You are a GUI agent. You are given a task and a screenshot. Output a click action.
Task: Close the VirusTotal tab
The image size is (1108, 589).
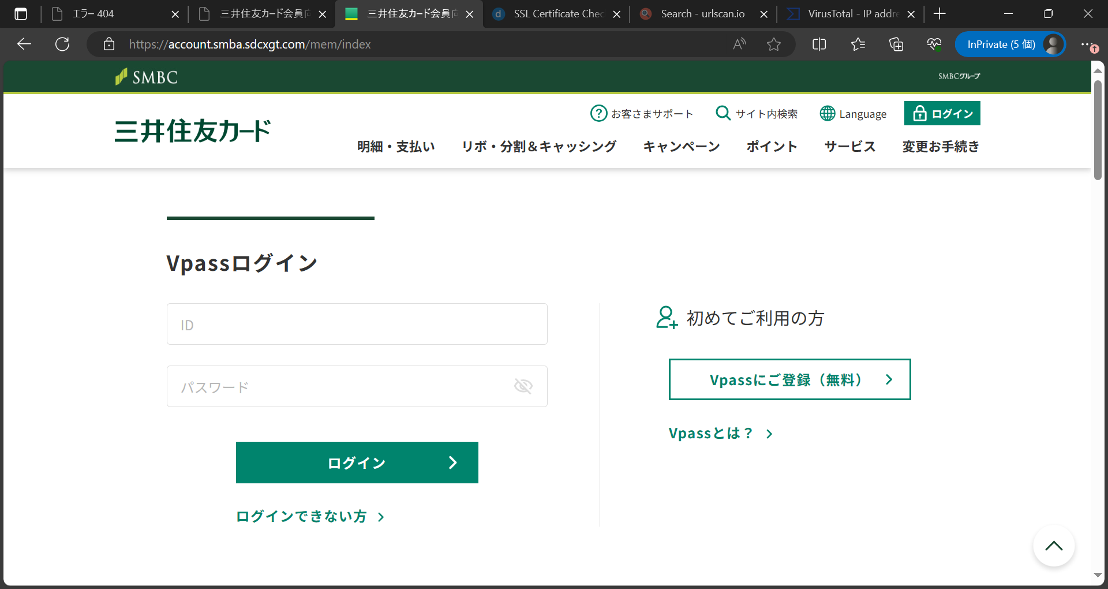[x=911, y=14]
